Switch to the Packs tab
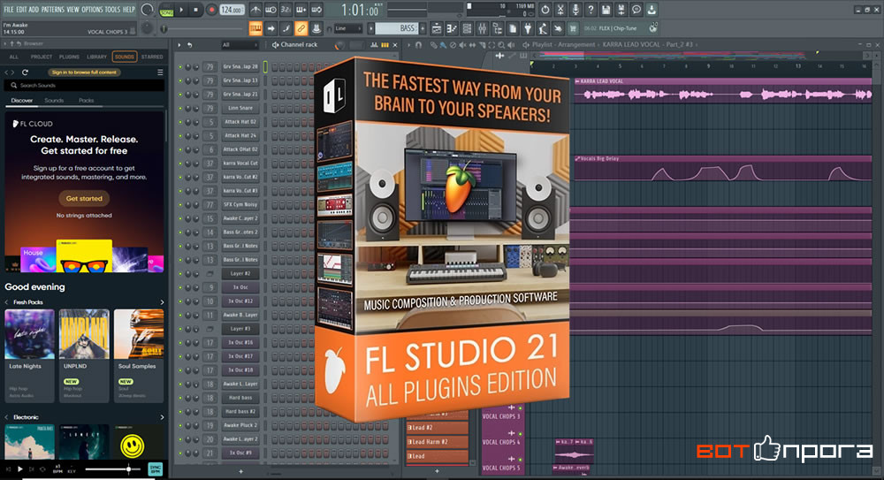This screenshot has width=884, height=480. point(87,101)
